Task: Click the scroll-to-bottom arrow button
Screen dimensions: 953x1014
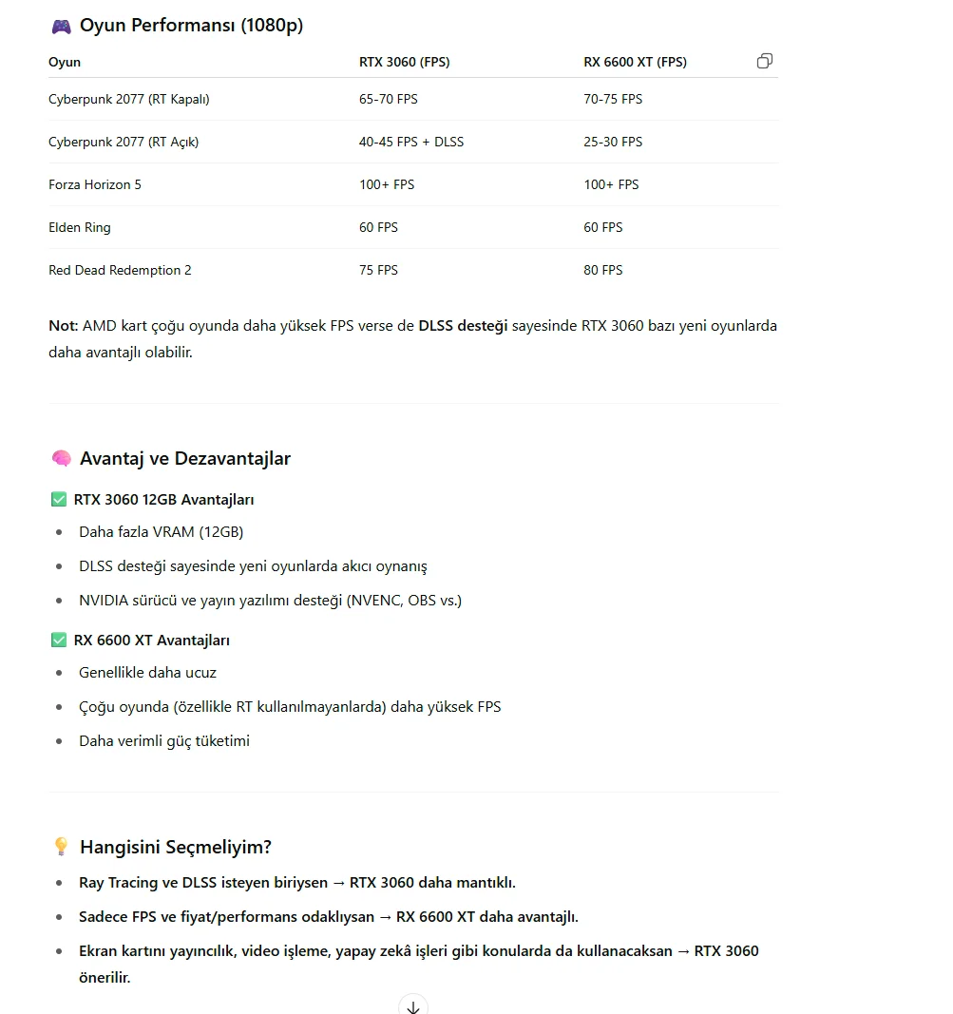Action: 413,1005
